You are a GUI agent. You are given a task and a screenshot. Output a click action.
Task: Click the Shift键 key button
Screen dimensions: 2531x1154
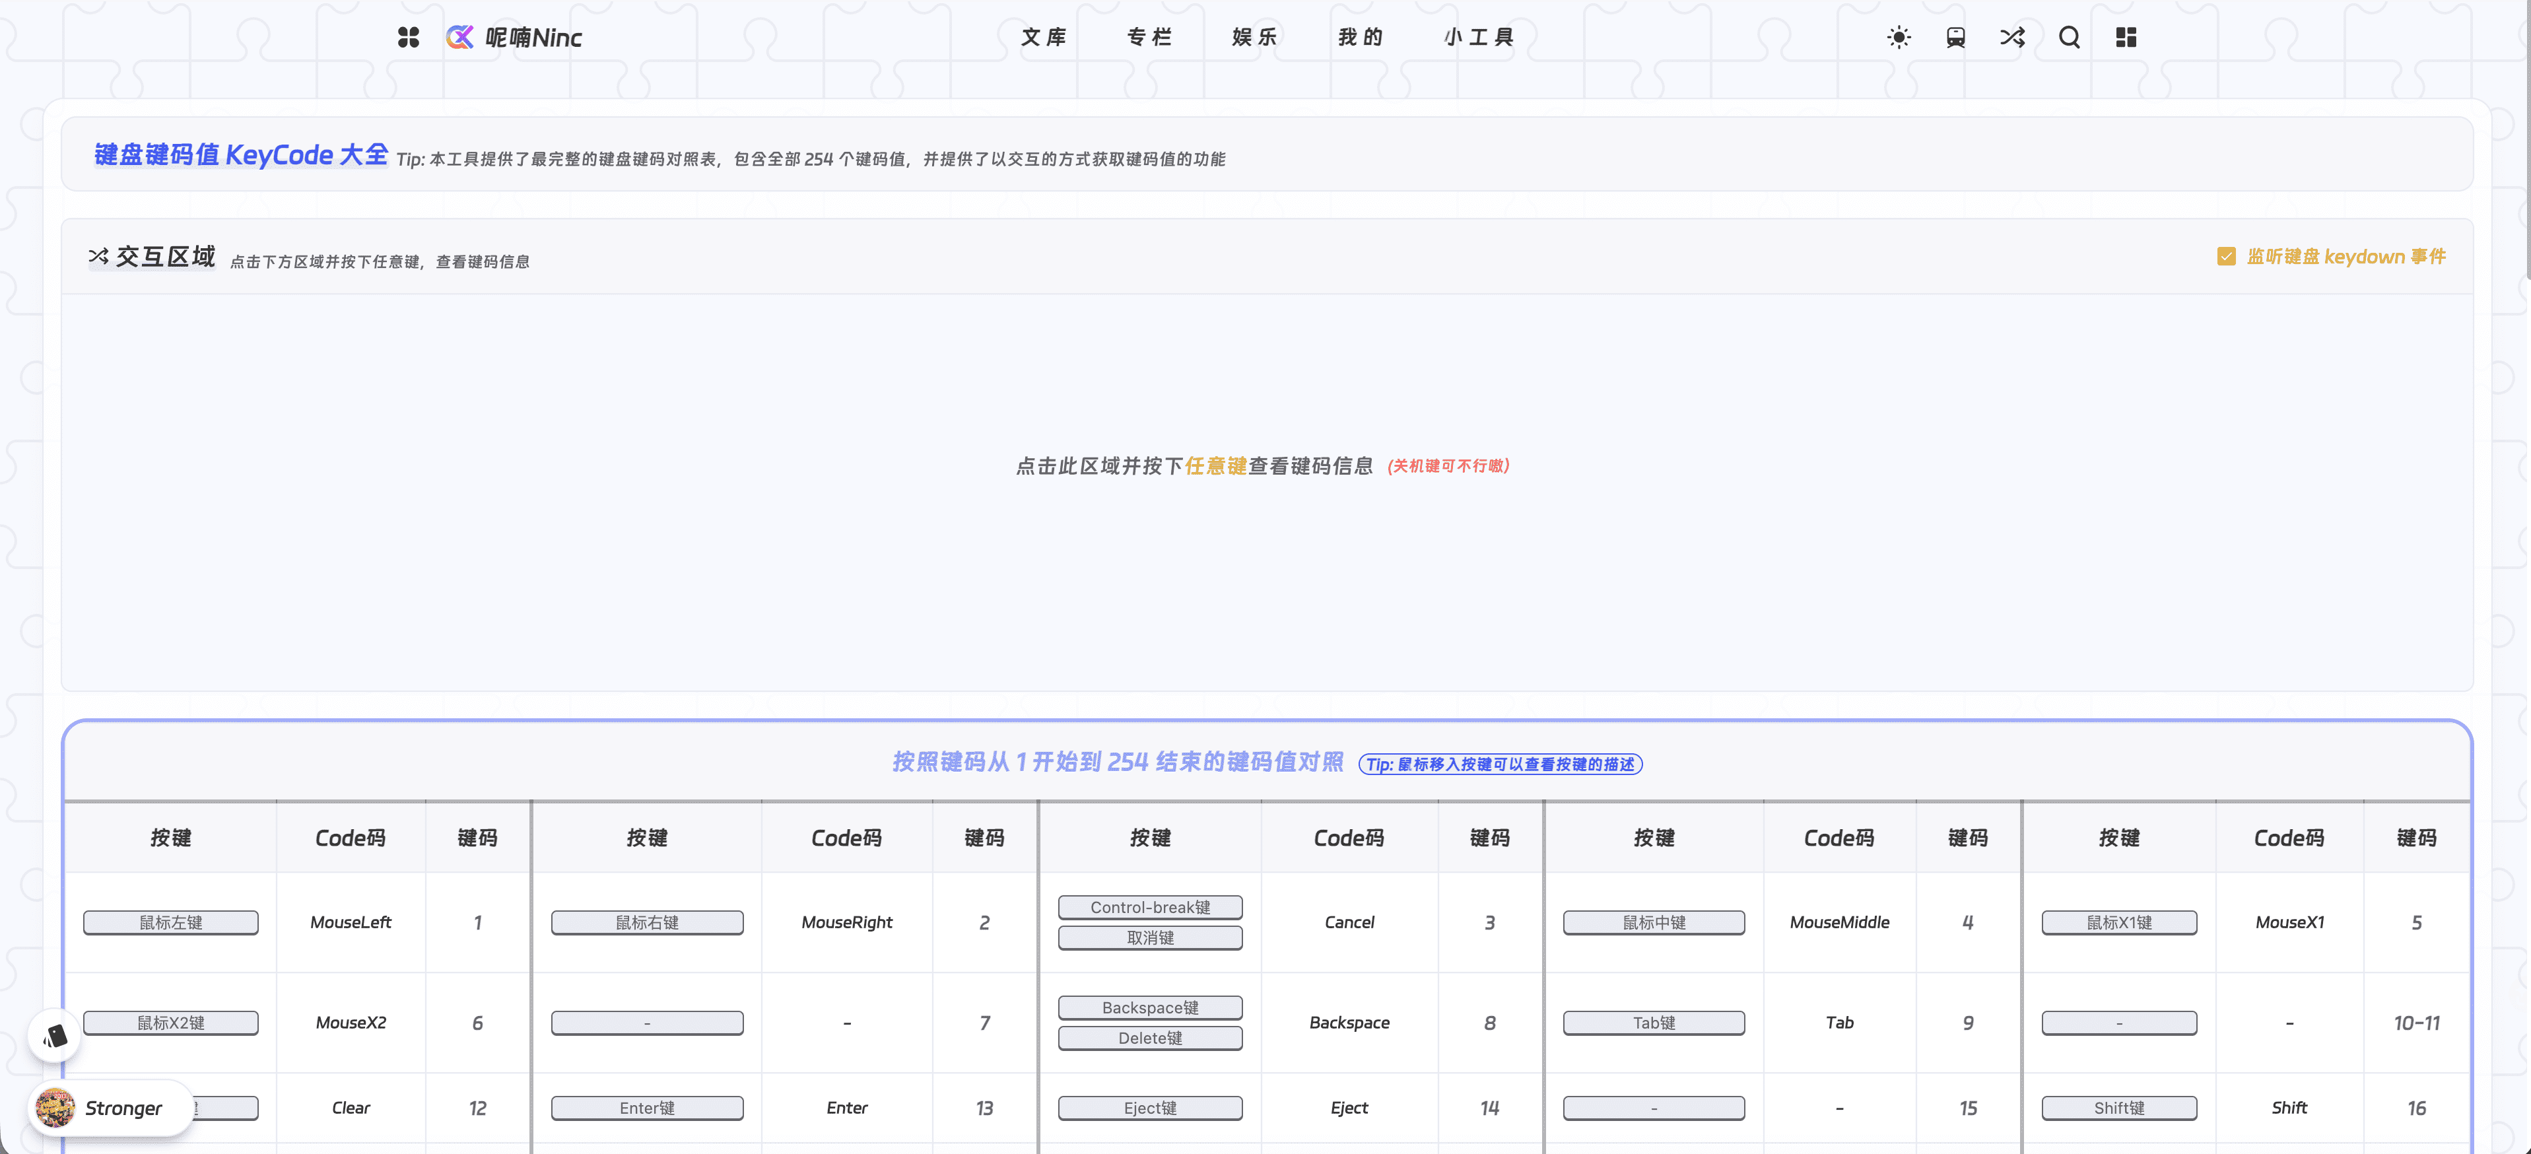point(2119,1108)
